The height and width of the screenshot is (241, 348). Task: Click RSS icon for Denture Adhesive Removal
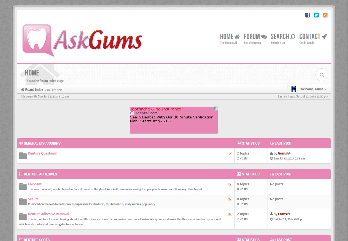(230, 215)
